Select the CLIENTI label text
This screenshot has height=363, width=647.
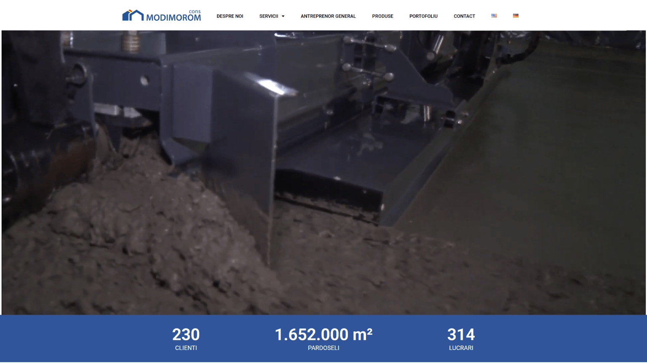[186, 348]
